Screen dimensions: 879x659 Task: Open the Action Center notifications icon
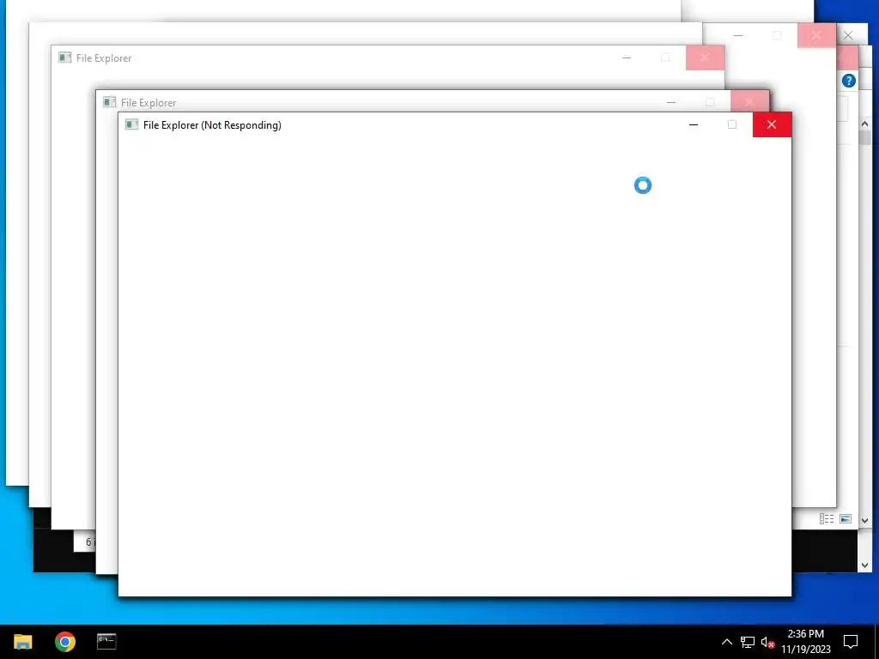coord(851,642)
